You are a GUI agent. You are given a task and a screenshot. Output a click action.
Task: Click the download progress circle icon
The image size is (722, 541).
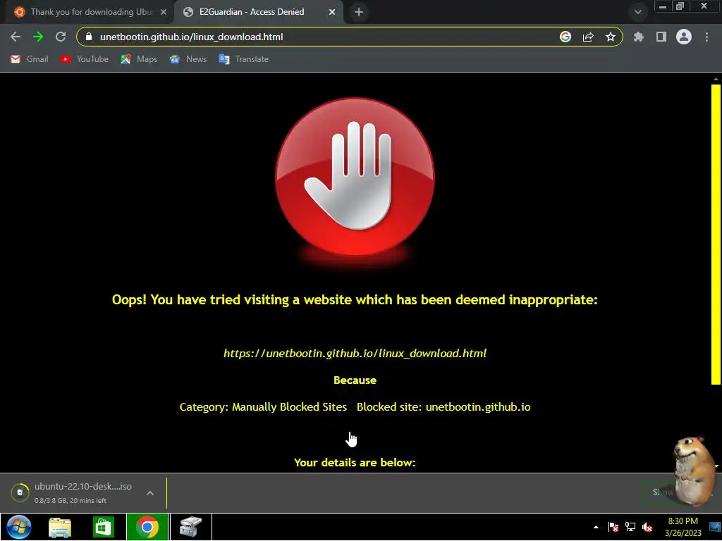pyautogui.click(x=20, y=492)
